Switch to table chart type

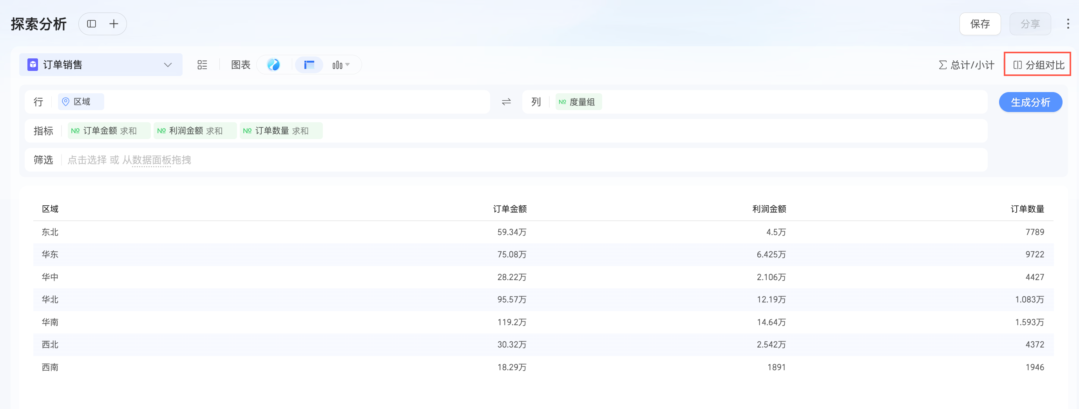[309, 65]
